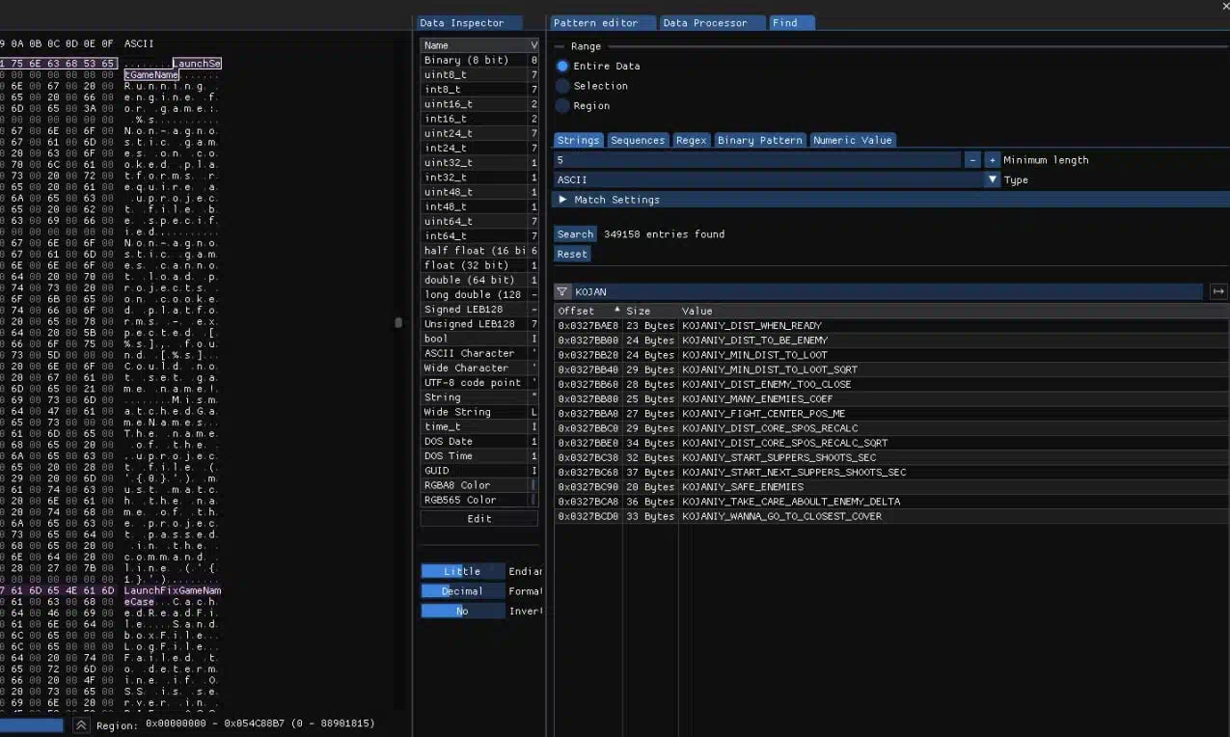This screenshot has height=737, width=1230.
Task: Select the UTF-8 code point row
Action: (479, 383)
